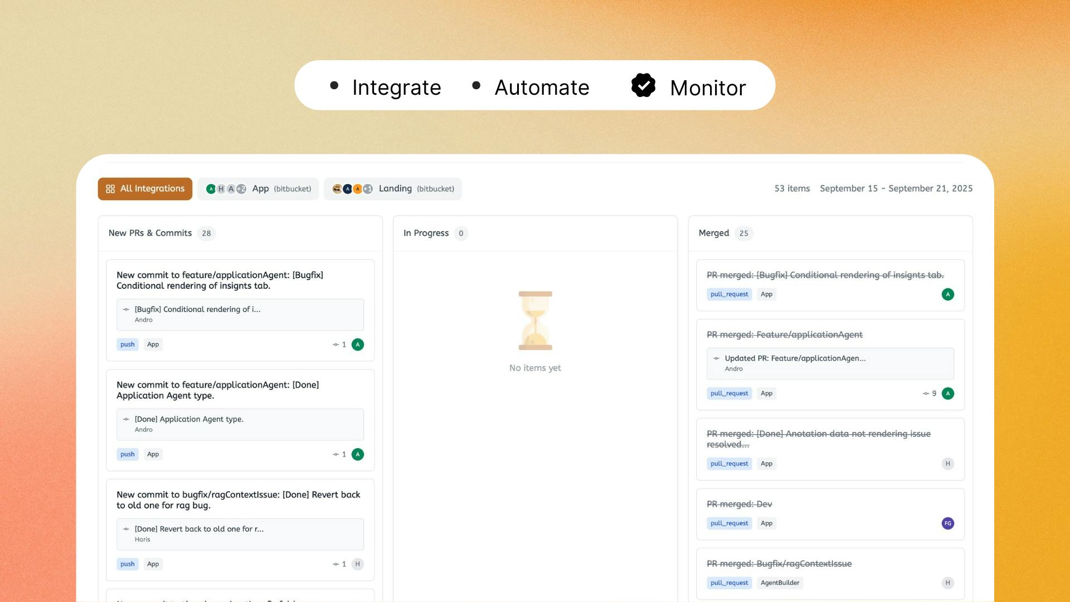
Task: Open the 'PR merged: Dev' title
Action: pos(740,504)
